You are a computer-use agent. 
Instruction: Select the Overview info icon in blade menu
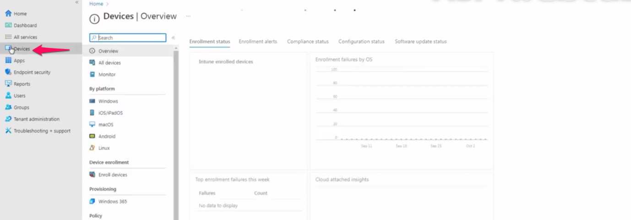(x=92, y=51)
